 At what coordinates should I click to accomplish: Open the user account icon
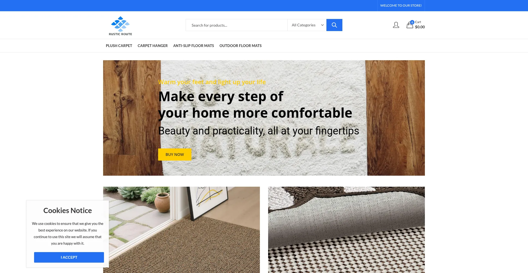click(x=396, y=25)
